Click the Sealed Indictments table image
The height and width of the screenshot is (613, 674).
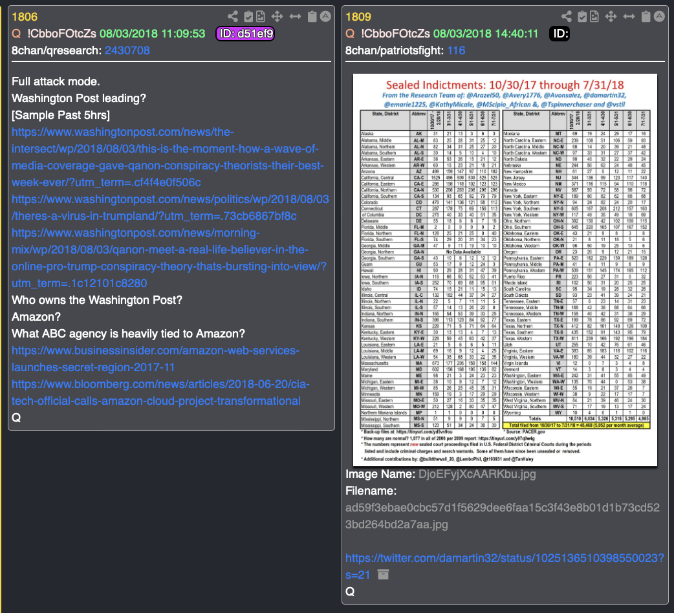(505, 270)
